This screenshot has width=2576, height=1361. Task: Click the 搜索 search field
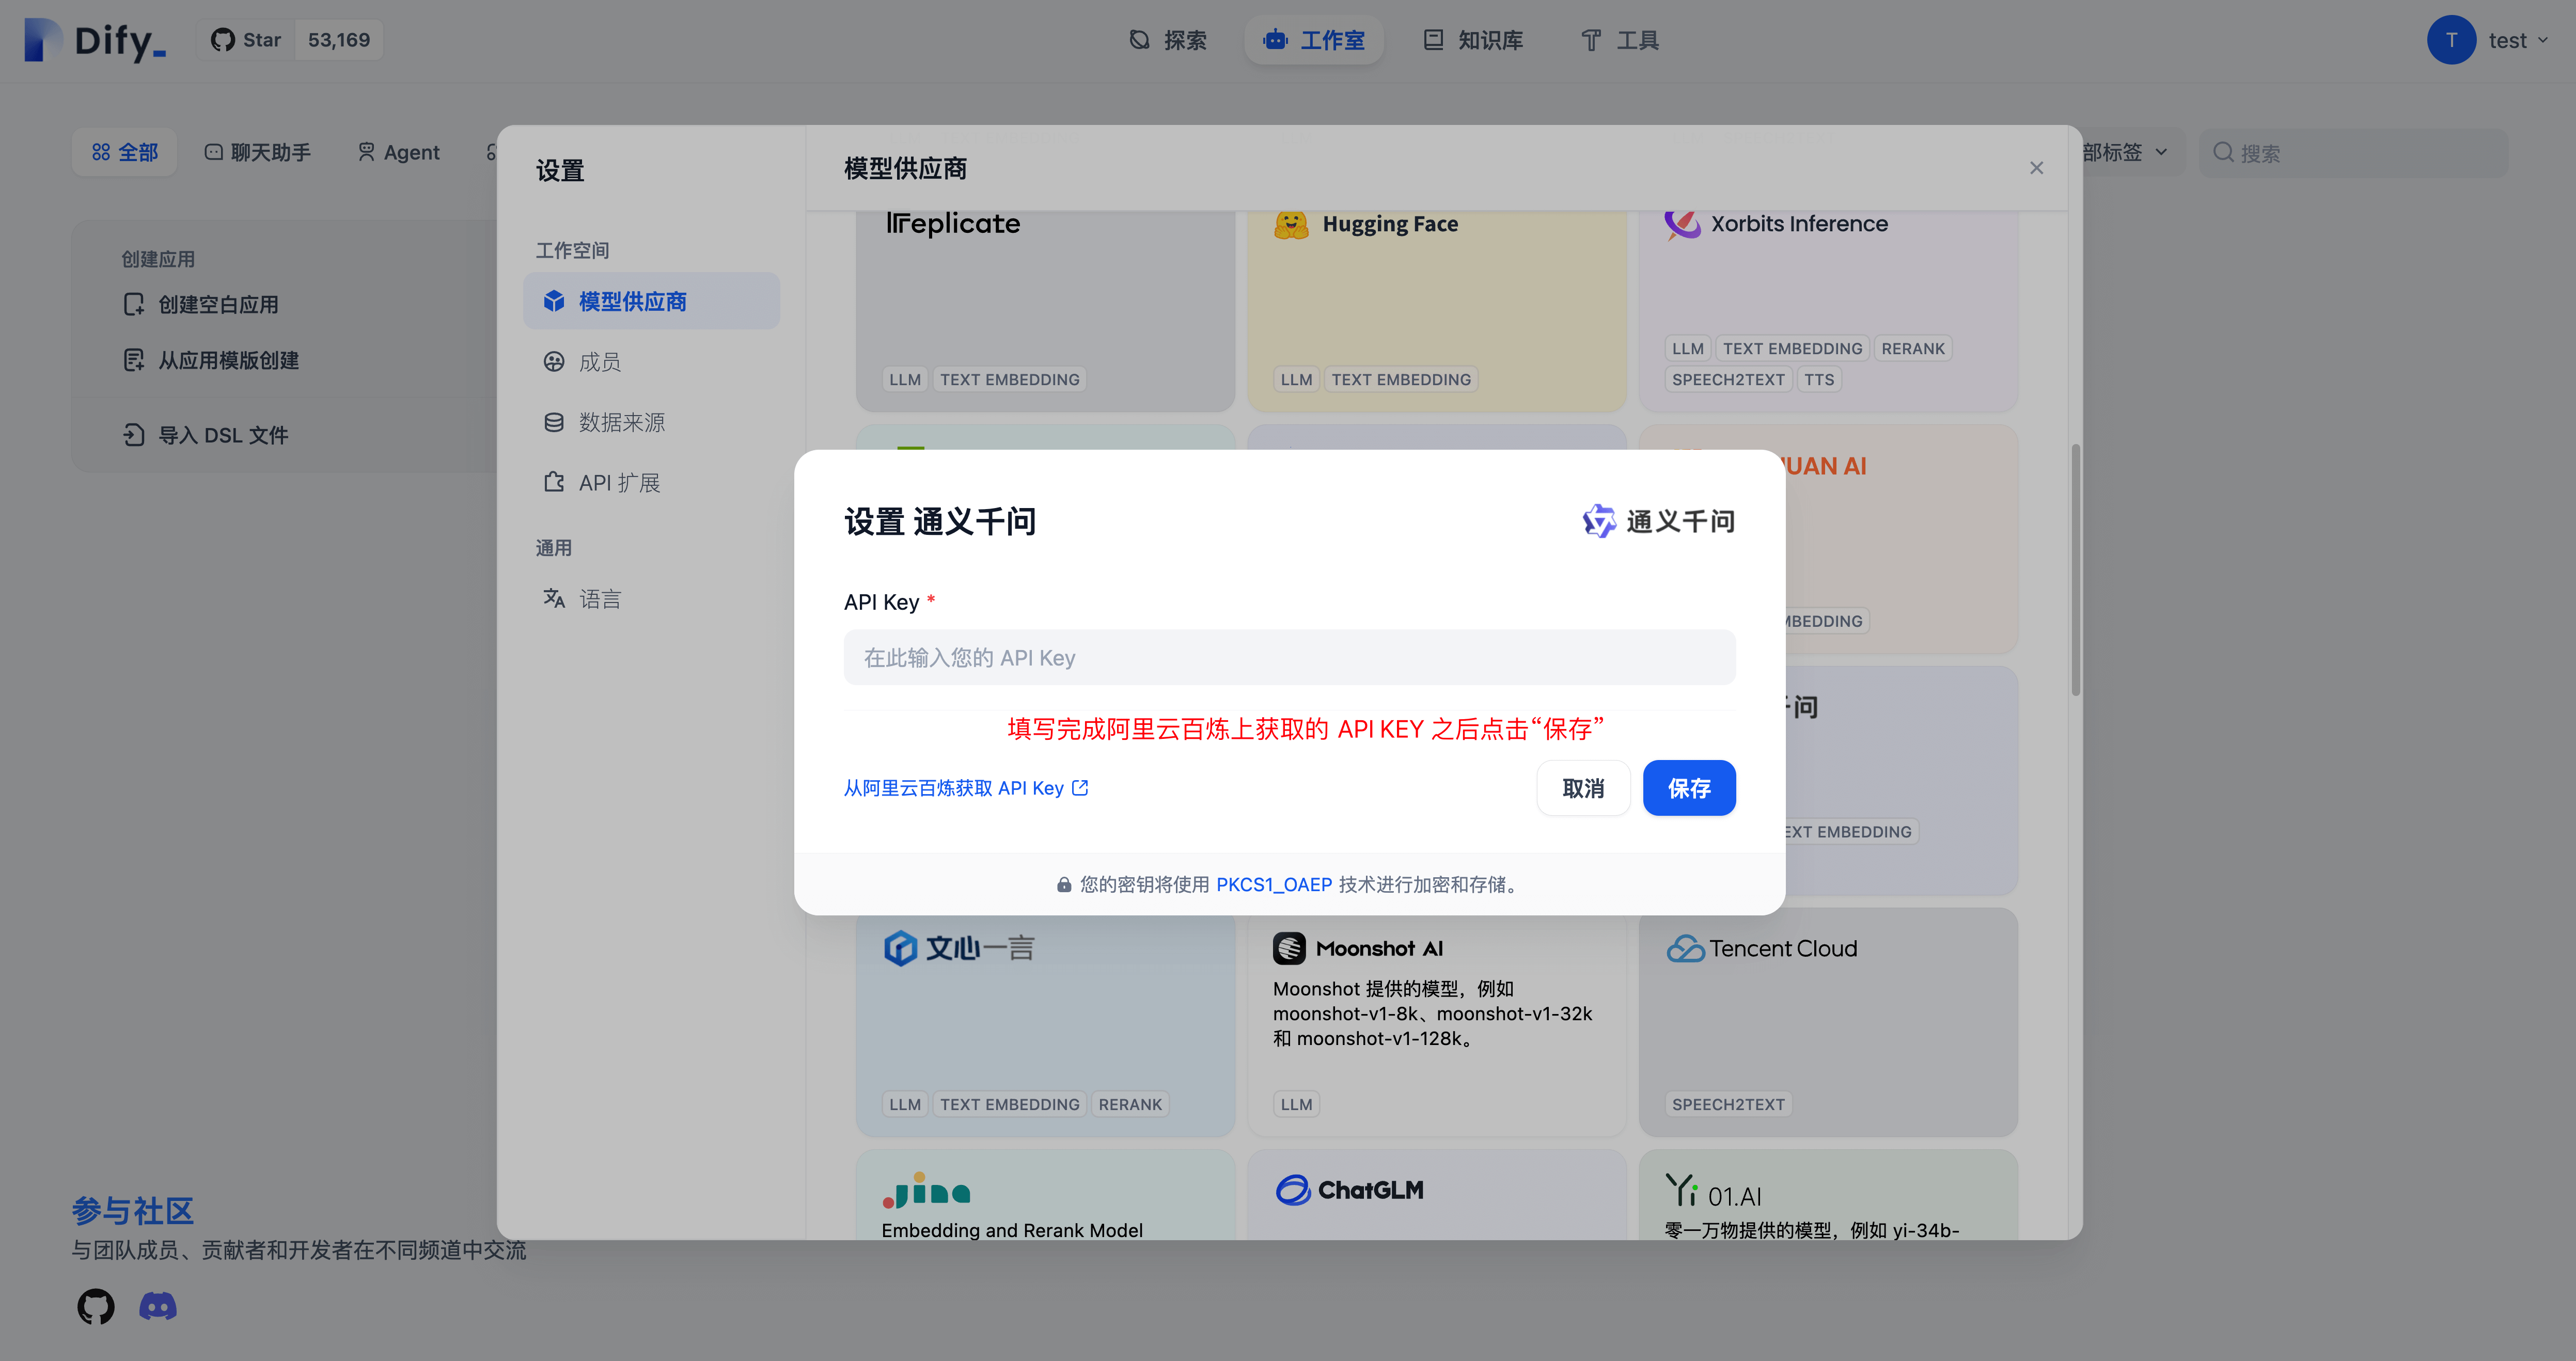tap(2353, 153)
